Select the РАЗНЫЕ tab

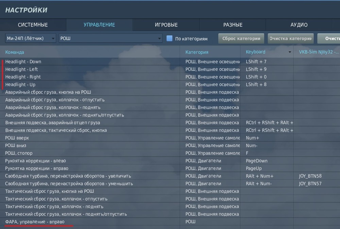tap(233, 25)
